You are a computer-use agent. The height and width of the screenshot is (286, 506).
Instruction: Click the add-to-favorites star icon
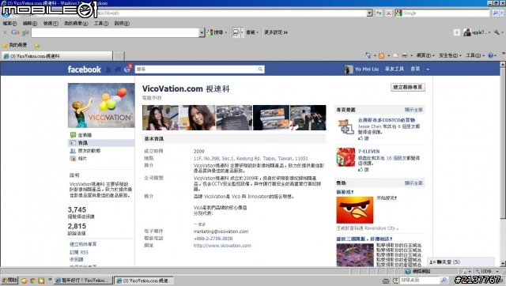point(37,46)
